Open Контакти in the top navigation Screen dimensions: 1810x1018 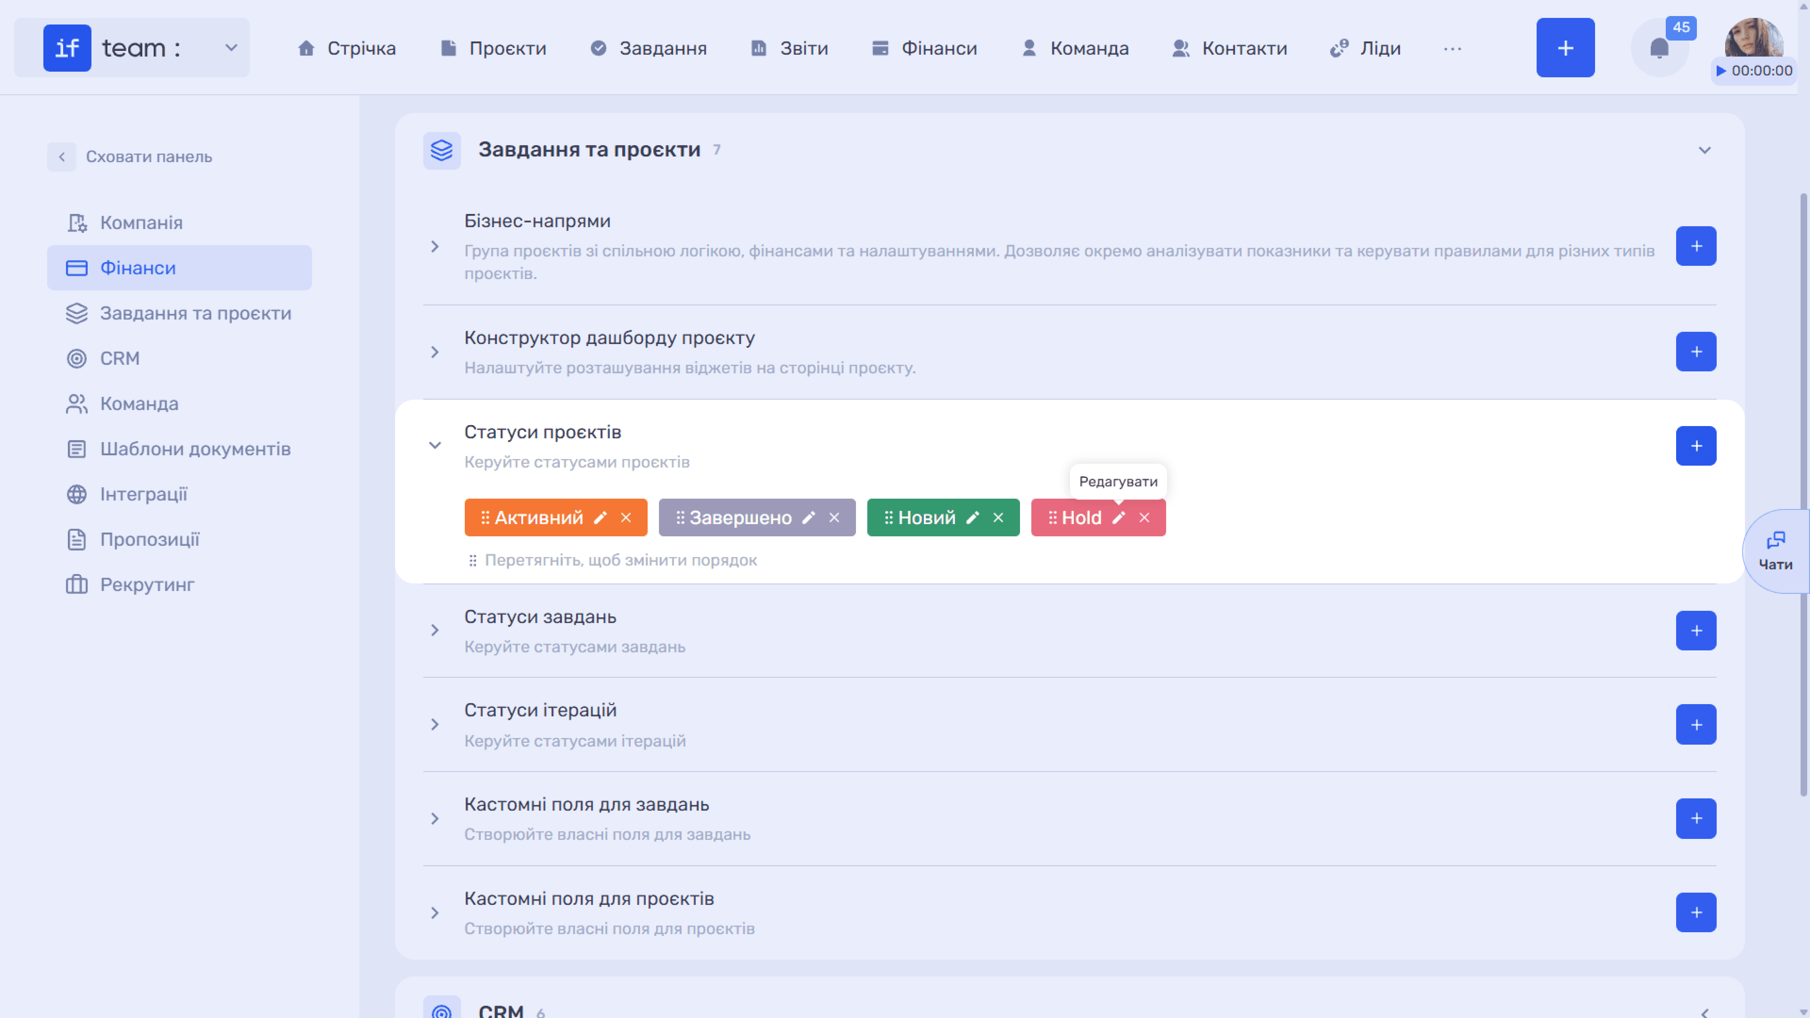1230,48
